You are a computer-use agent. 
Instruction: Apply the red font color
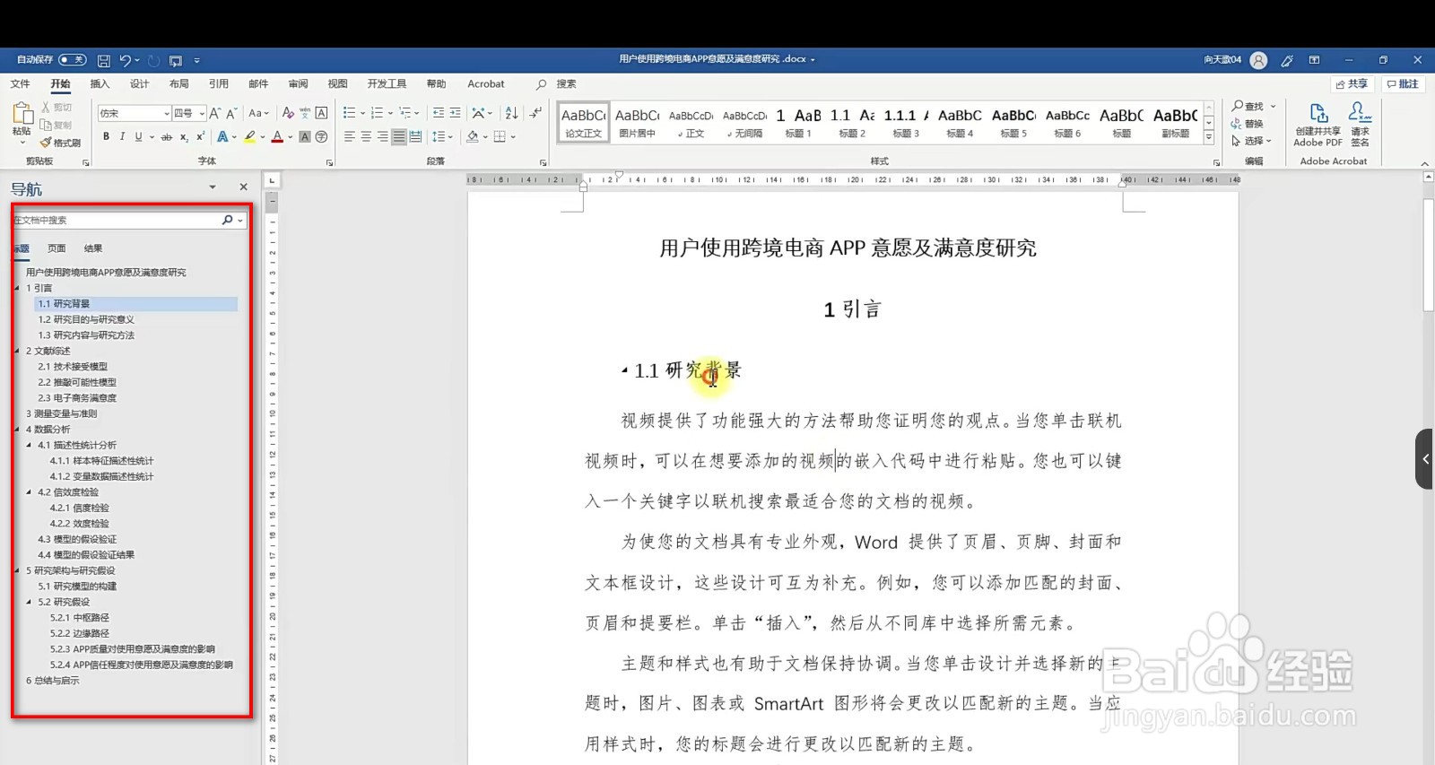(x=278, y=136)
